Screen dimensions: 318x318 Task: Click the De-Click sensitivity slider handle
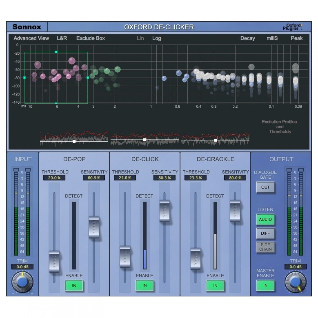tap(164, 211)
